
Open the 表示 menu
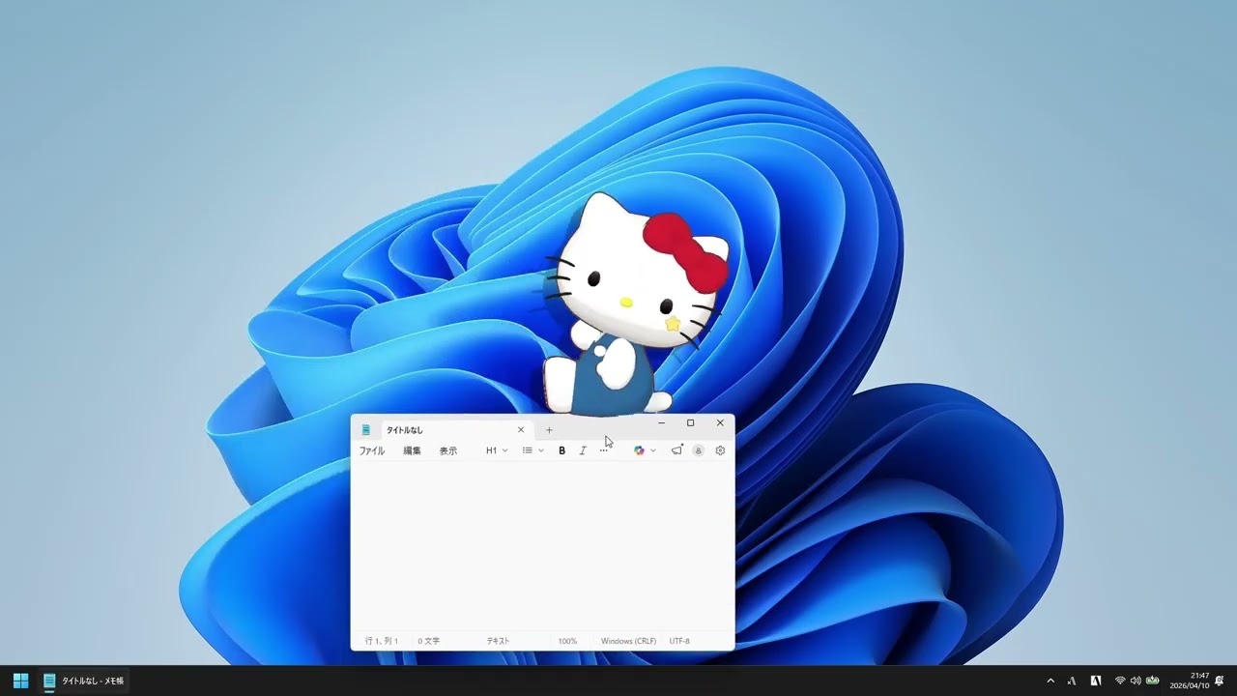pyautogui.click(x=448, y=450)
